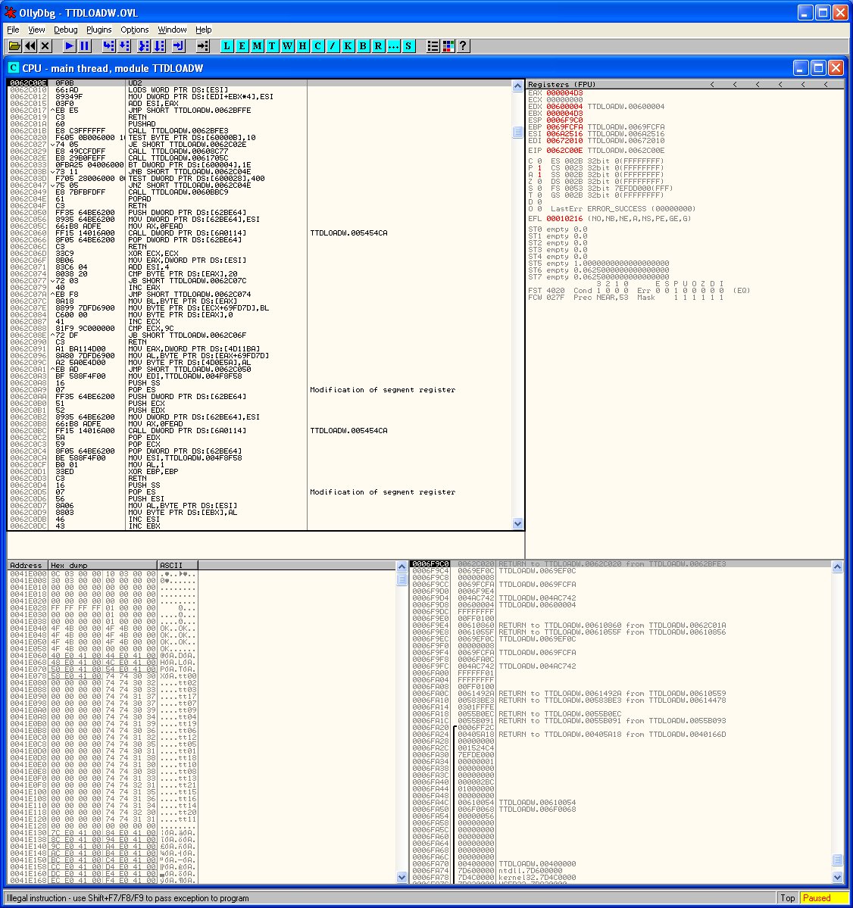Select the POPAD instruction line

(260, 198)
